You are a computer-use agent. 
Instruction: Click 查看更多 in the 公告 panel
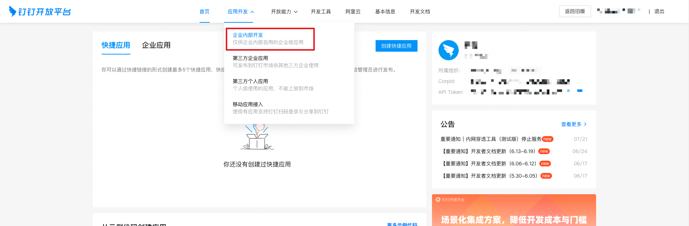point(574,124)
